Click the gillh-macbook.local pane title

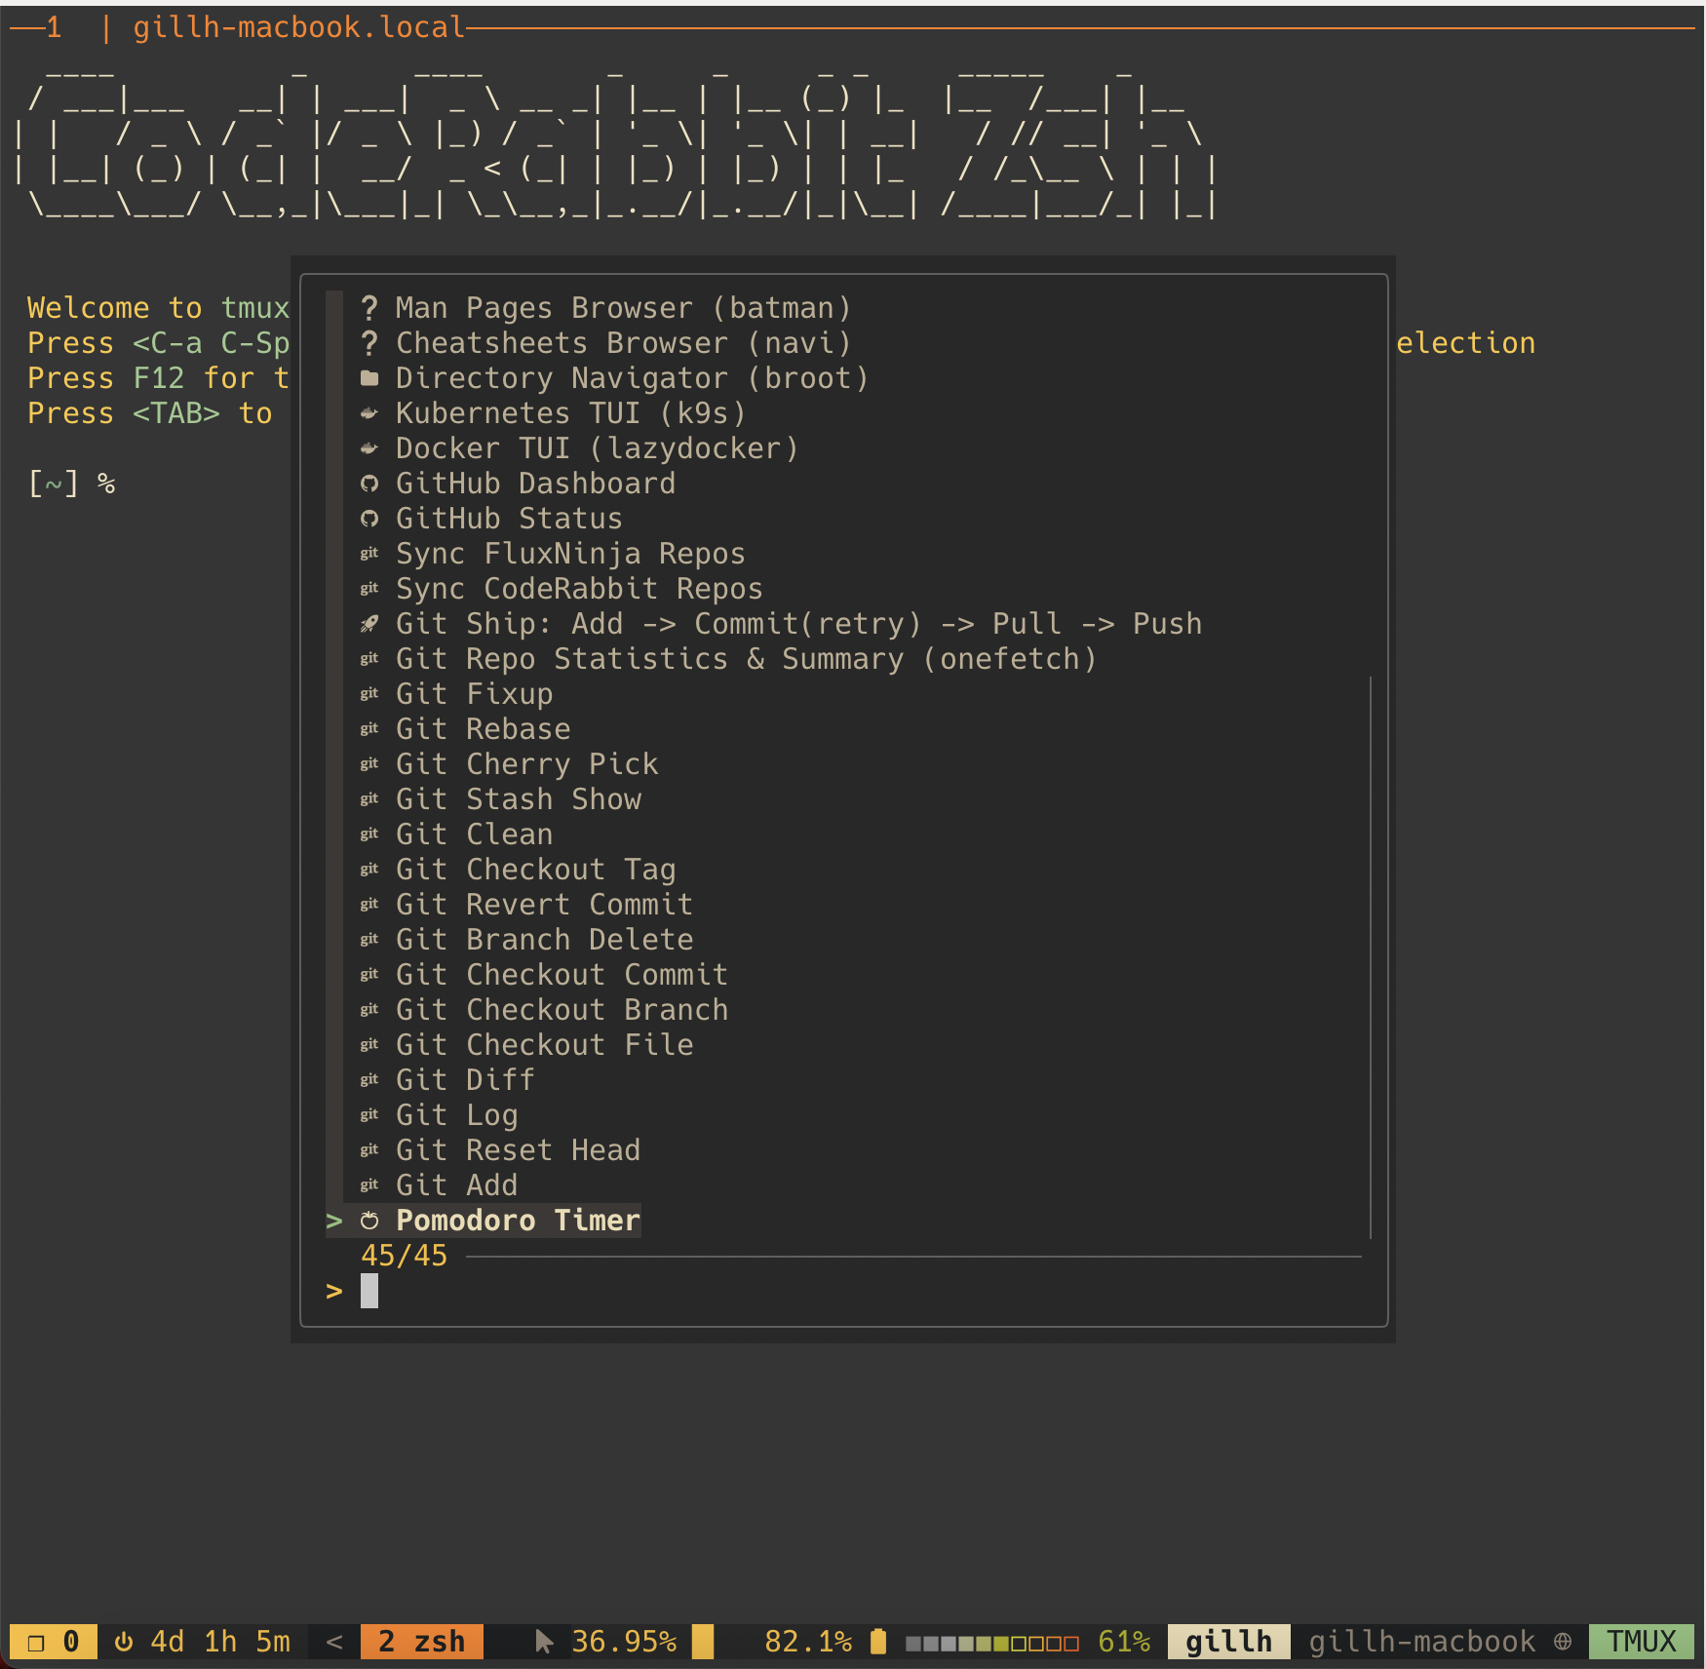299,27
